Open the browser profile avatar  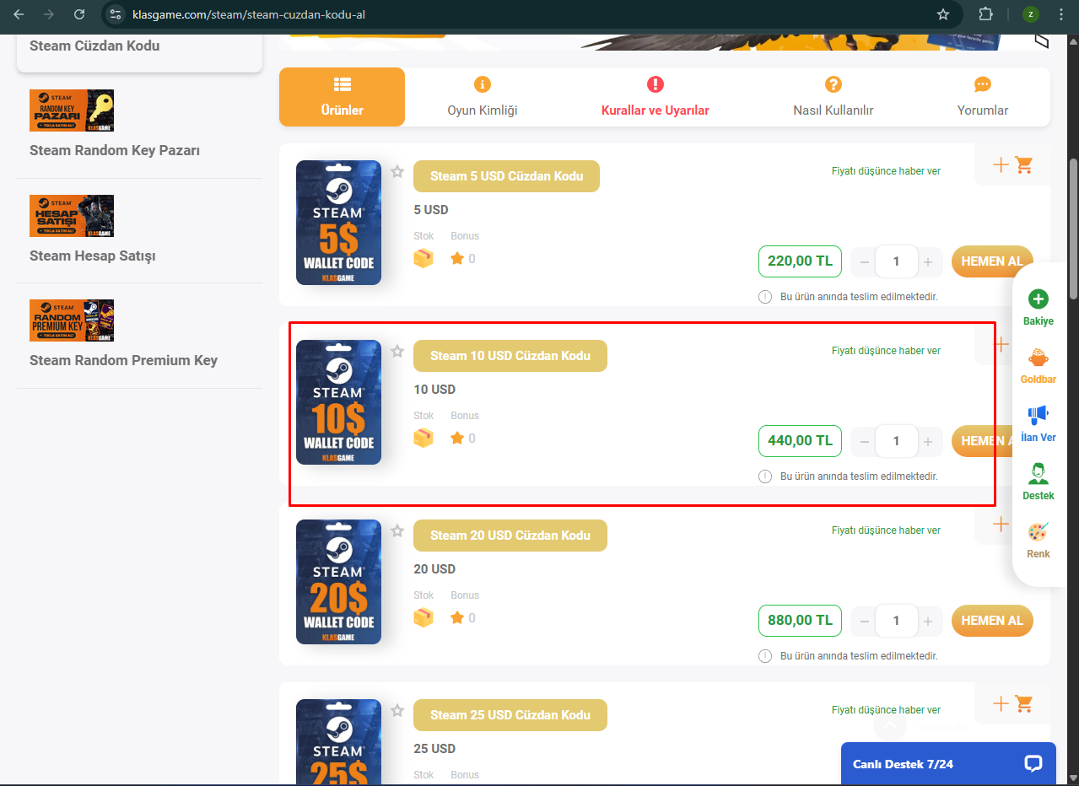coord(1030,14)
